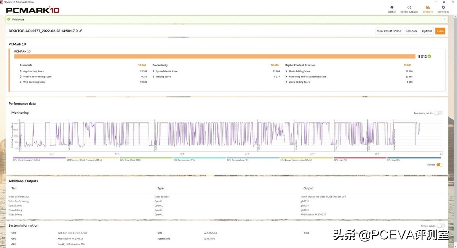Click the Essentials score 10 948
457x248 pixels.
click(142, 65)
